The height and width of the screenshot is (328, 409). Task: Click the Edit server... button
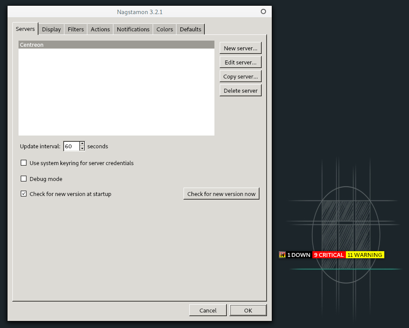[x=240, y=62]
